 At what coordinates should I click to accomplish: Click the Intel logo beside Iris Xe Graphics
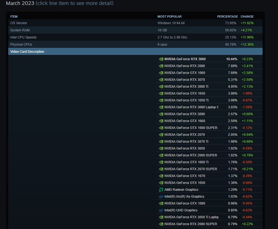[x=161, y=197]
